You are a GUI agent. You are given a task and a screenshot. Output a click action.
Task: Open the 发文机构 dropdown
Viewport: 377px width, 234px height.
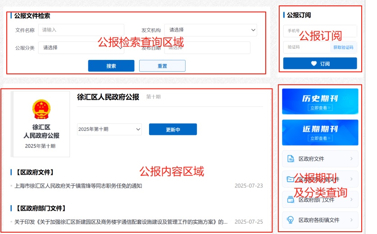point(211,30)
